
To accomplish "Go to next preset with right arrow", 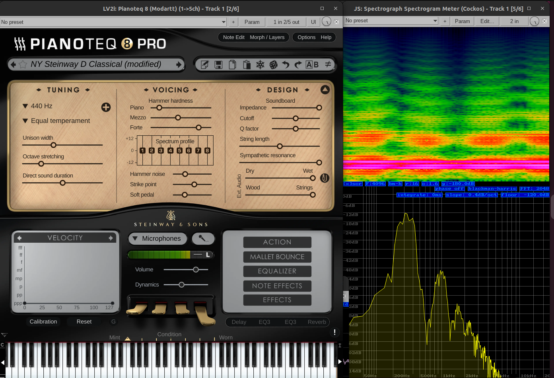I will [x=179, y=64].
